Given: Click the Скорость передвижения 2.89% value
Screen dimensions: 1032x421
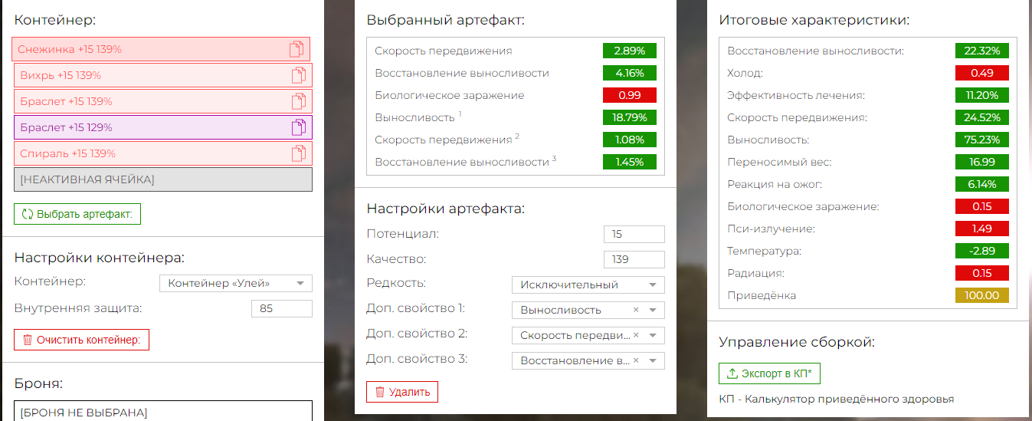Looking at the screenshot, I should pyautogui.click(x=630, y=51).
